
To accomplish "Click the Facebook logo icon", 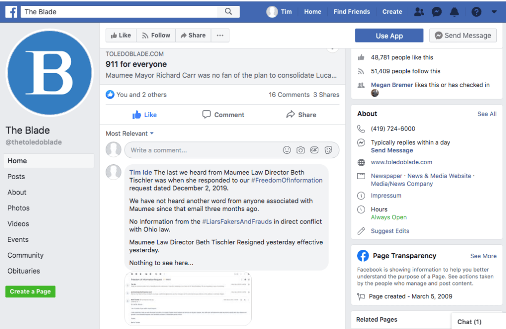I will (x=11, y=12).
